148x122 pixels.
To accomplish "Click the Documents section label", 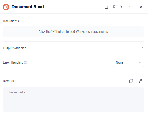I will 11,21.
